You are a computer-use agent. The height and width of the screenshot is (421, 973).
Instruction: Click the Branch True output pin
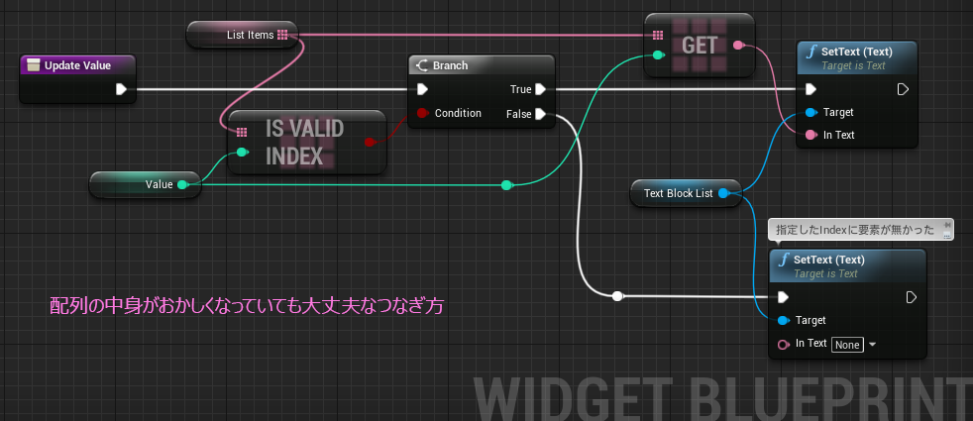pyautogui.click(x=540, y=89)
